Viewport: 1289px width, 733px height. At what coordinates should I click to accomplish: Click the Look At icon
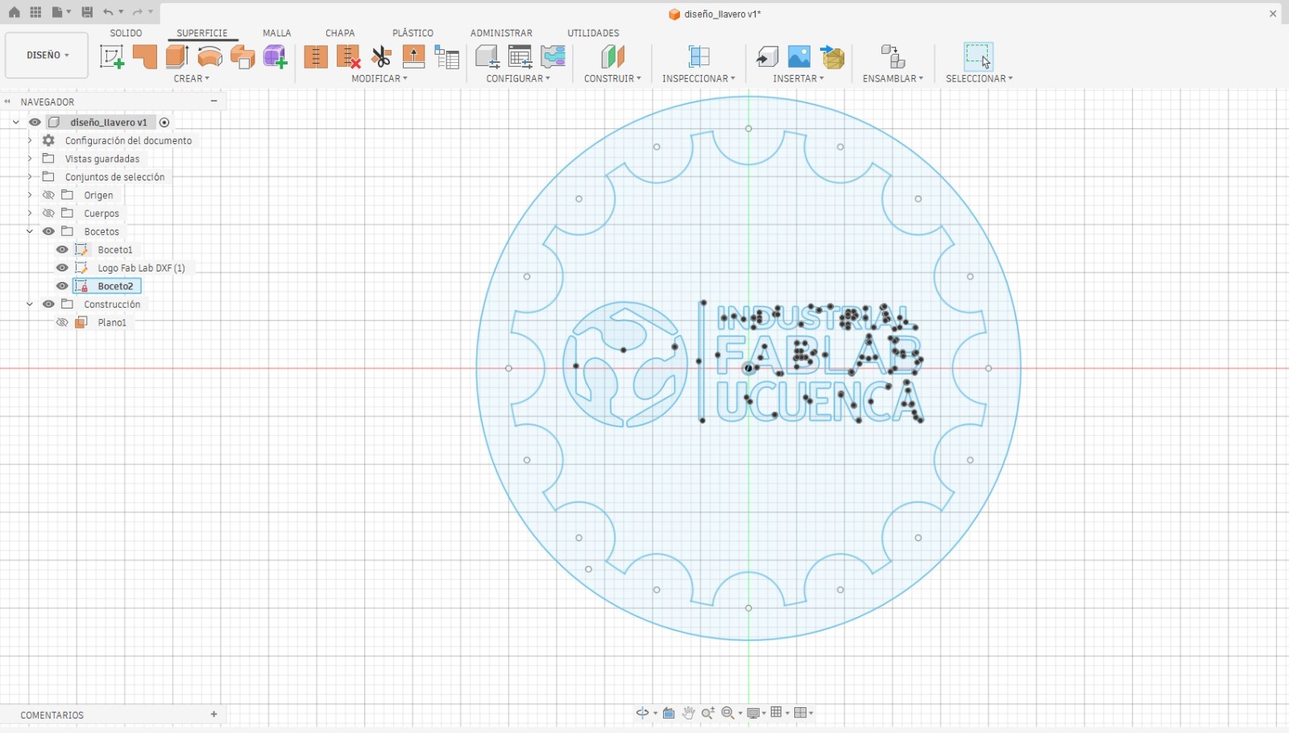point(669,713)
